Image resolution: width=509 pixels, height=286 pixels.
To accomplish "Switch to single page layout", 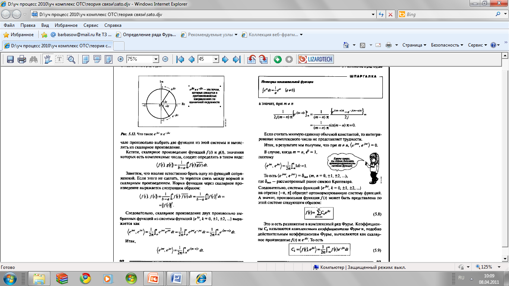I will click(86, 59).
